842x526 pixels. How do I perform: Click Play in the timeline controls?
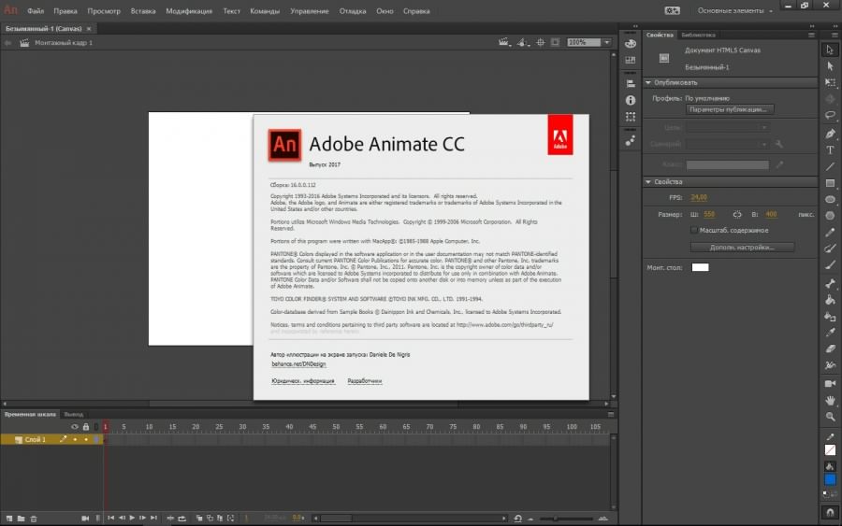(132, 518)
